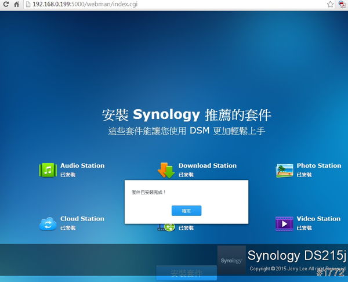Click the Photo Station beach icon
This screenshot has height=282, width=348.
pyautogui.click(x=284, y=170)
